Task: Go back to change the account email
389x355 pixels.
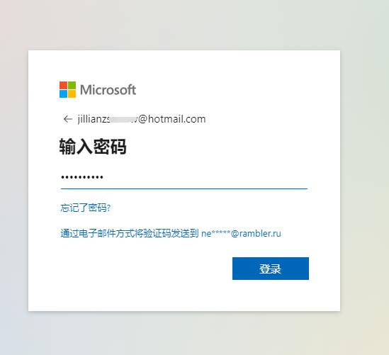Action: [x=68, y=119]
